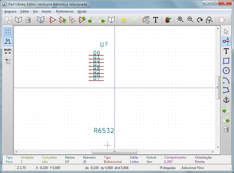The image size is (234, 173).
Task: Select the add rectangle tool
Action: pyautogui.click(x=226, y=61)
